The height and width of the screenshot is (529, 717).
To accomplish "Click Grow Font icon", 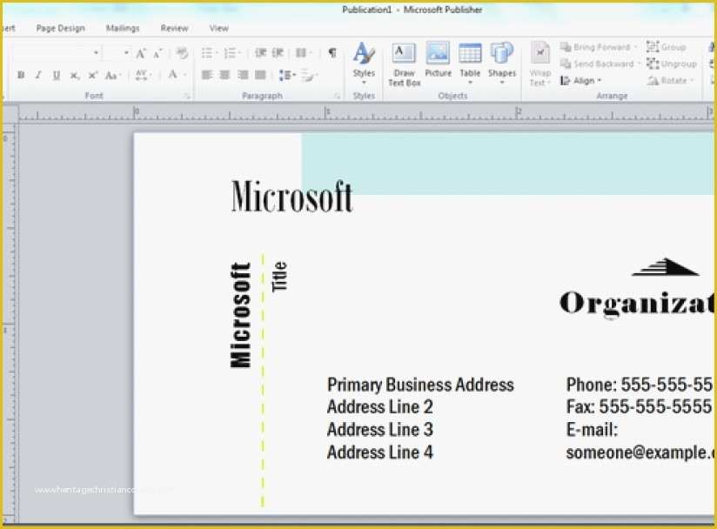I will (141, 53).
